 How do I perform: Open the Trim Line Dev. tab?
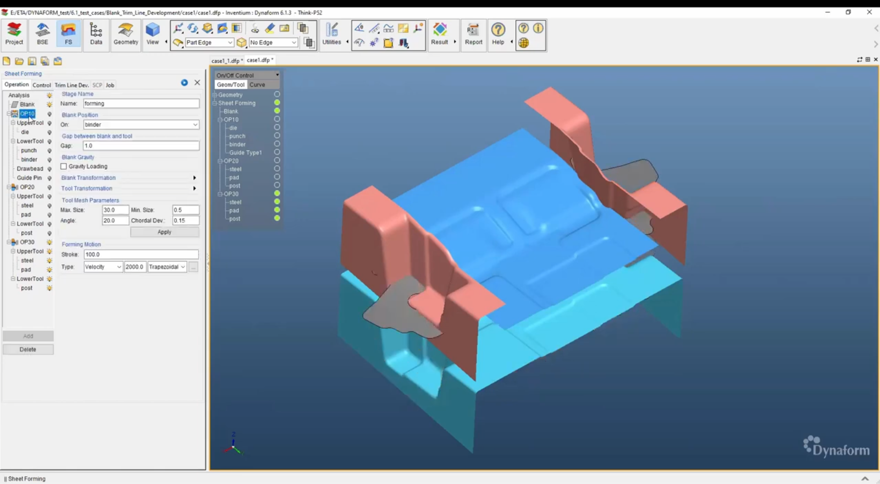tap(71, 84)
